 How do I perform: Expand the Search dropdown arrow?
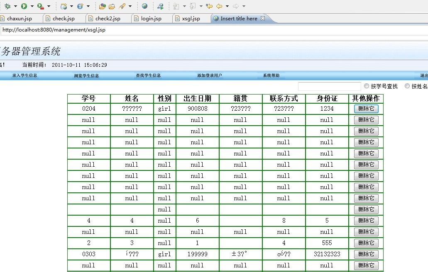[x=130, y=6]
